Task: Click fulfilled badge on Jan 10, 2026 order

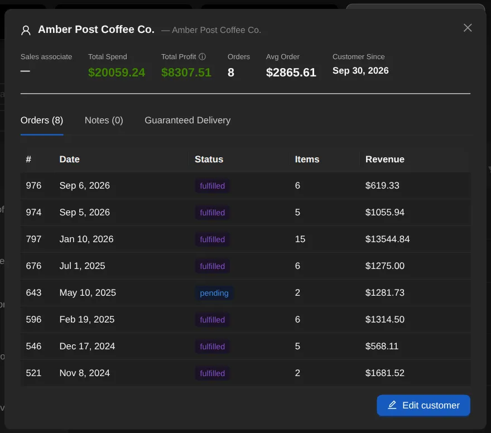Action: click(213, 239)
